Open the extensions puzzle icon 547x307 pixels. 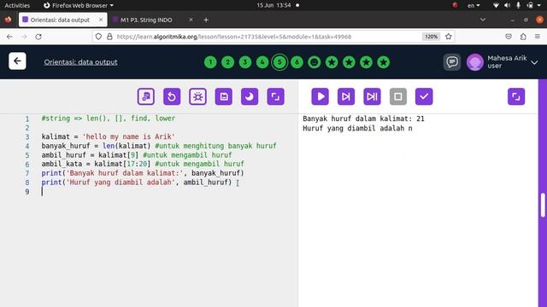(x=523, y=37)
